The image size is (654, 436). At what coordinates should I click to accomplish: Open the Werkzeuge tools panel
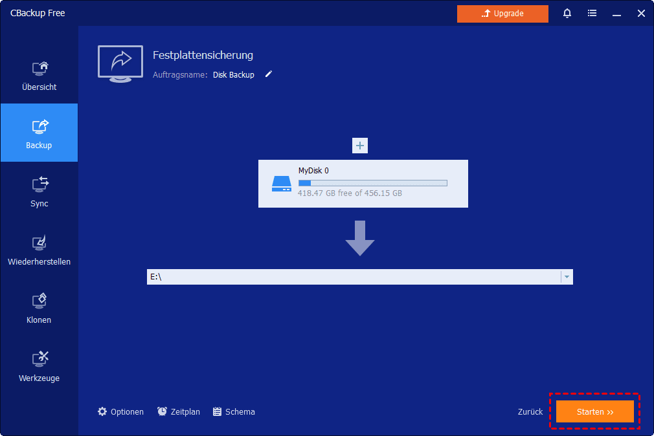click(39, 366)
